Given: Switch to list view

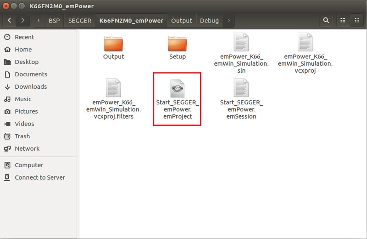Looking at the screenshot, I should (x=343, y=21).
